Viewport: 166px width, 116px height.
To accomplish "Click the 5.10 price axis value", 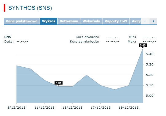I will (149, 85).
